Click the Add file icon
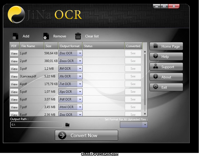Screen dimensions: 199x156 point(16,36)
